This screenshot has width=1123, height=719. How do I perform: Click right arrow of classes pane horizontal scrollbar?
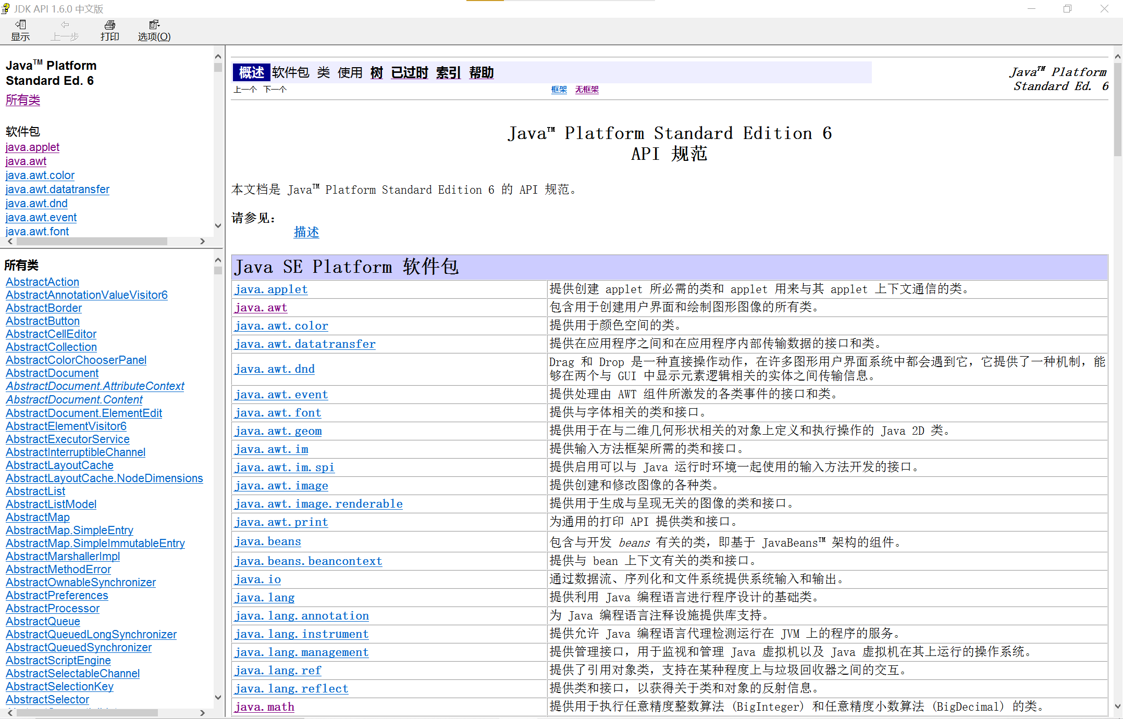pos(203,713)
